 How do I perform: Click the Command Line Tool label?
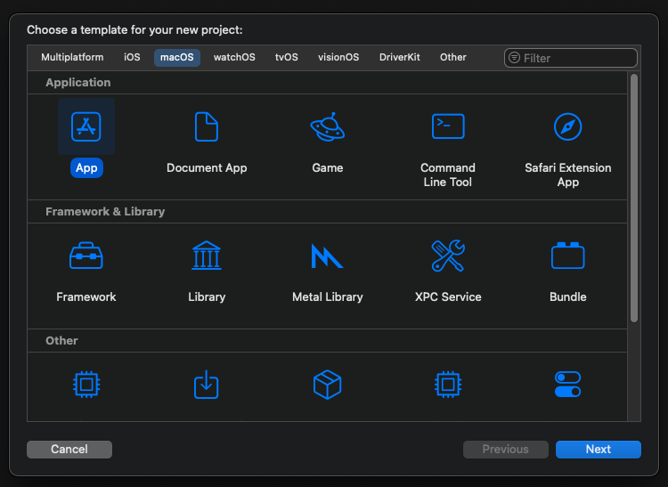click(x=448, y=175)
